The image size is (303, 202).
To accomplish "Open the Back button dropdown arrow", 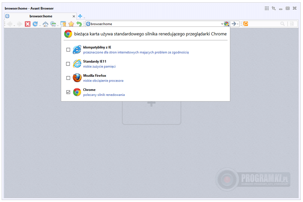I will click(14, 25).
